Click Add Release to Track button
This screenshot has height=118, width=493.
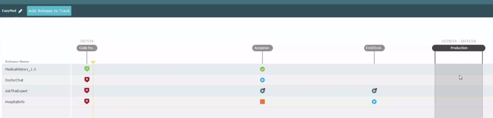49,11
